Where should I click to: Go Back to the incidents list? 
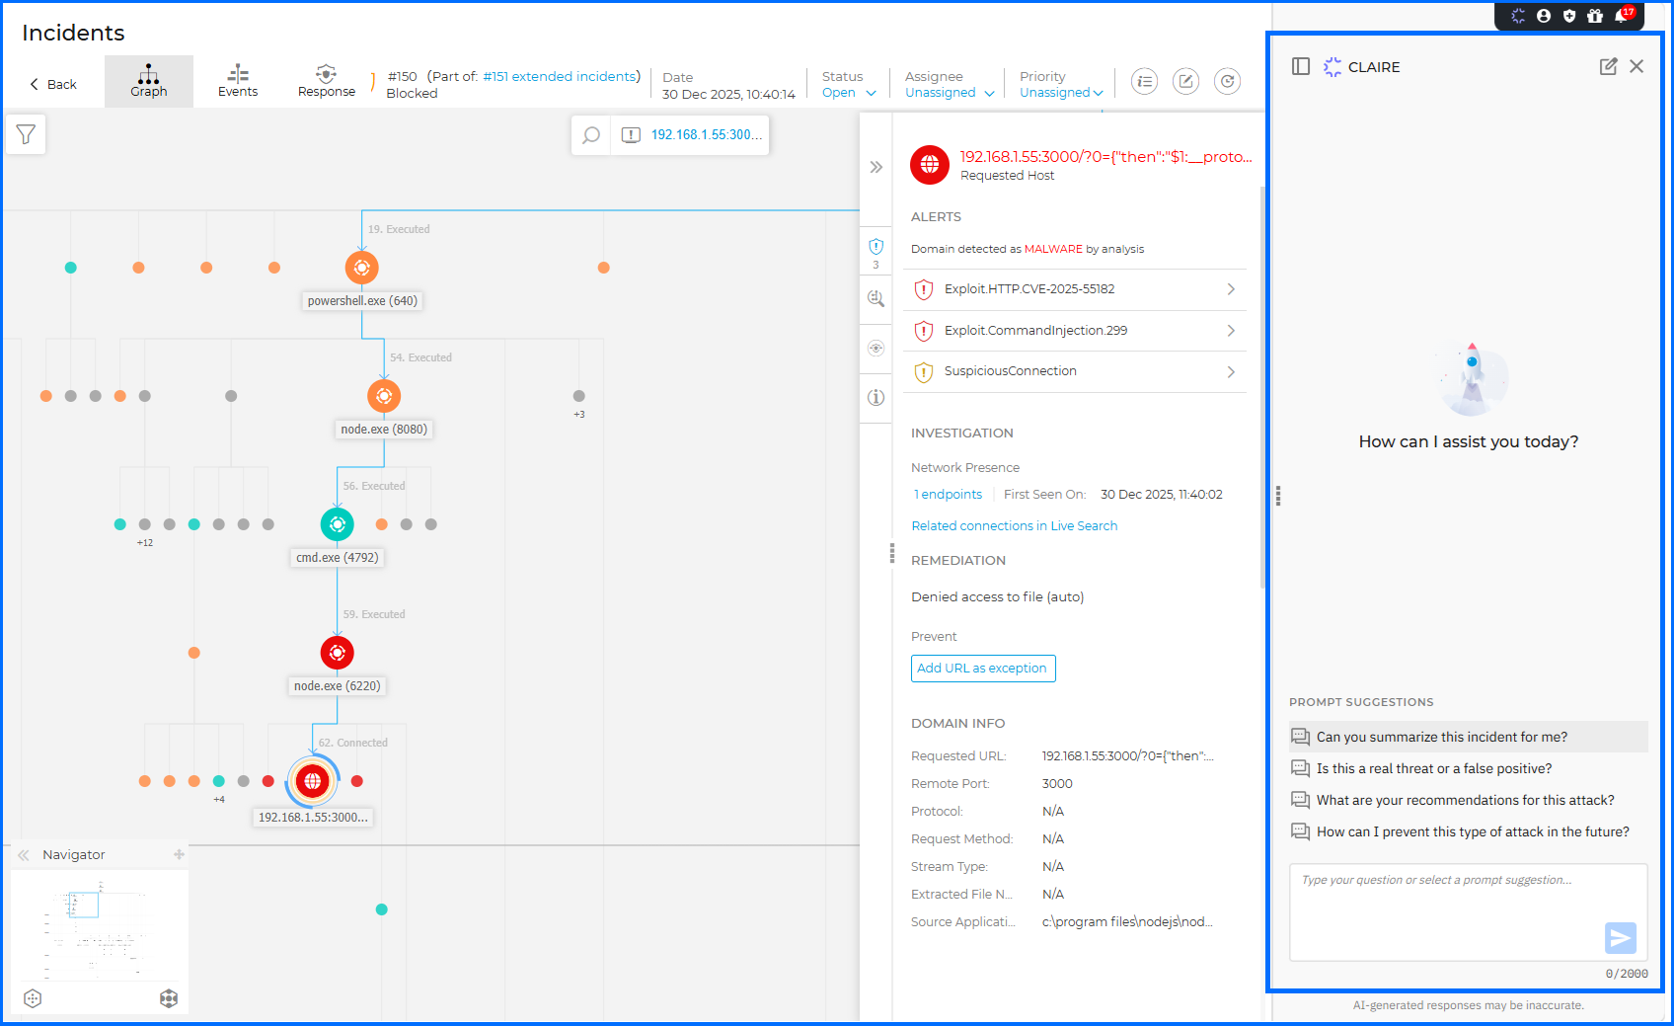[x=53, y=84]
